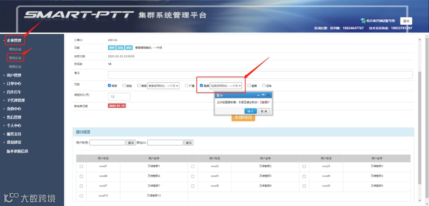Focus the 续签时长(月) field showing 12
Screen dimensions: 429x206
[x=119, y=96]
